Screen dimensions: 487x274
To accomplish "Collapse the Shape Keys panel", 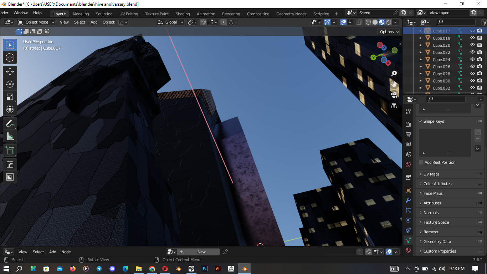I will 450,121.
